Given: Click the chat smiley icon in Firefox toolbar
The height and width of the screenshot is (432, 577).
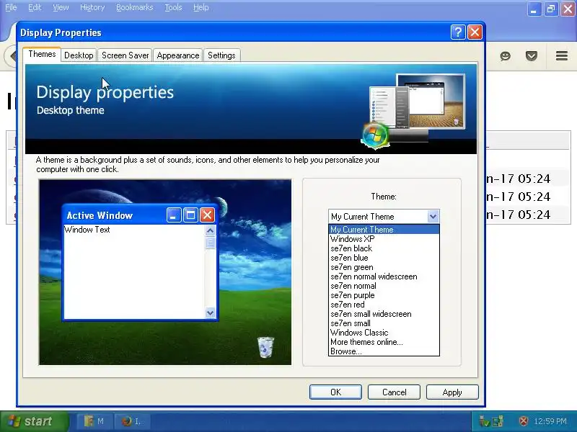Looking at the screenshot, I should pos(506,56).
